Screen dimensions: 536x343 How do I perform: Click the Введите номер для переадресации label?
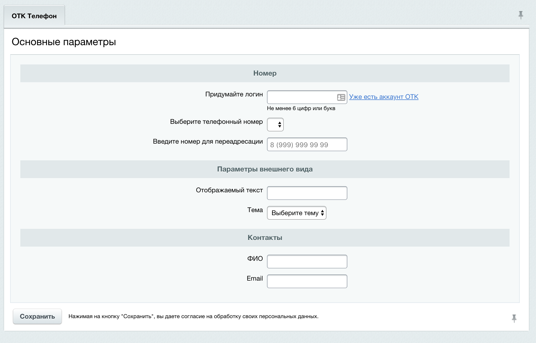208,142
